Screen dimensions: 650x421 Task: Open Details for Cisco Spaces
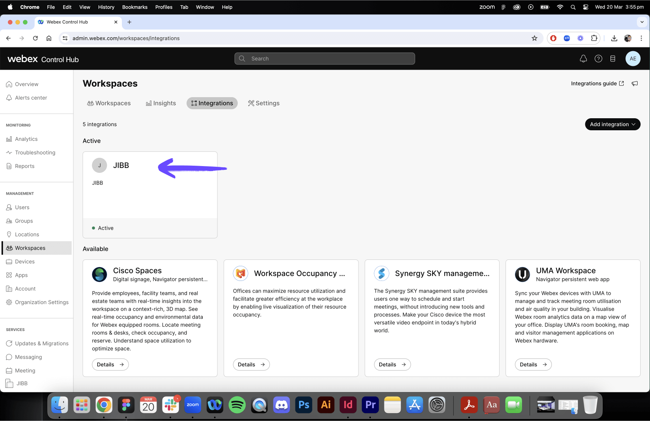coord(110,365)
